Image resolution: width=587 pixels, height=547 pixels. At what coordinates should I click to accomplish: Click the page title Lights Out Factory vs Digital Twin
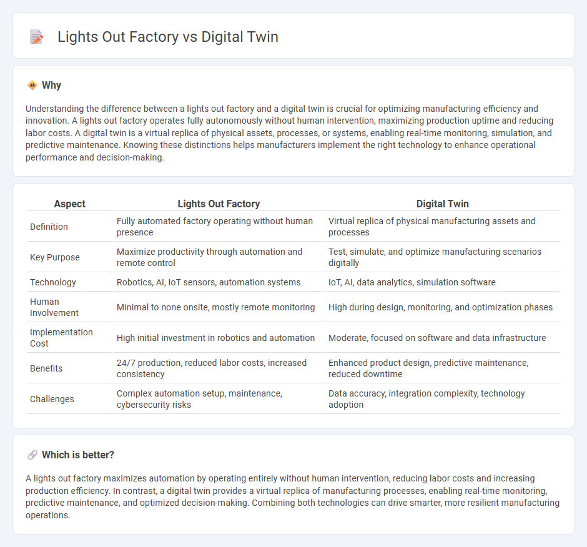pyautogui.click(x=168, y=37)
